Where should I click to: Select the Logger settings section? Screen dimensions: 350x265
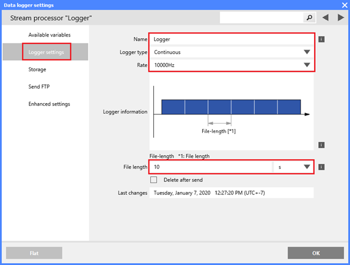pos(45,52)
